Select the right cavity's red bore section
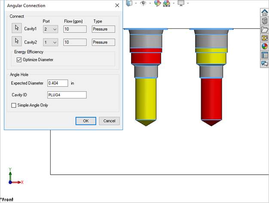The width and height of the screenshot is (269, 203). pyautogui.click(x=211, y=99)
